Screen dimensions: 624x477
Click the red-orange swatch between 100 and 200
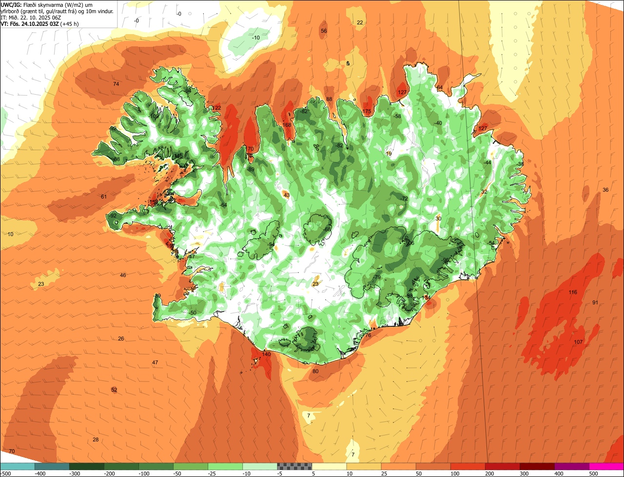[468, 467]
